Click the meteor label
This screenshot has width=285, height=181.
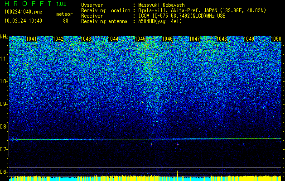pos(64,14)
